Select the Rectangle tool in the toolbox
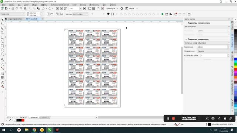This screenshot has height=133, width=237. point(2,46)
